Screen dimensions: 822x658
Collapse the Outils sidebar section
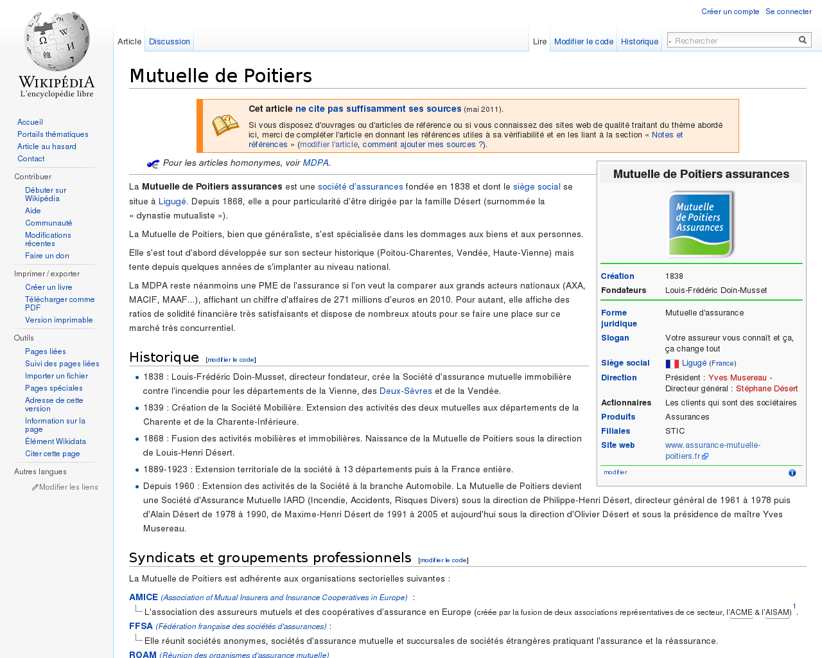click(x=24, y=338)
